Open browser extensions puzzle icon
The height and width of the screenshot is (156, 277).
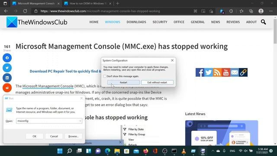click(x=231, y=11)
